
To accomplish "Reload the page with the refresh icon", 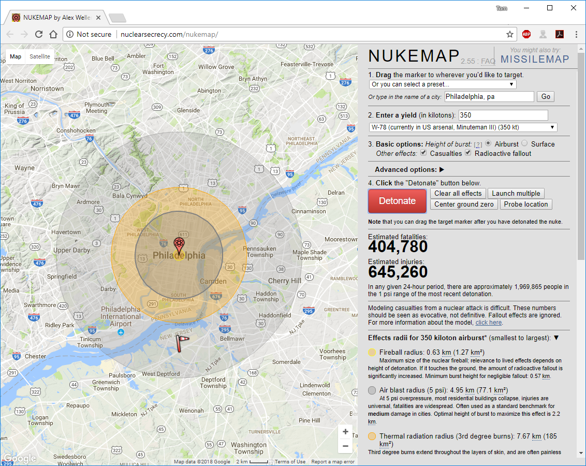I will point(39,34).
